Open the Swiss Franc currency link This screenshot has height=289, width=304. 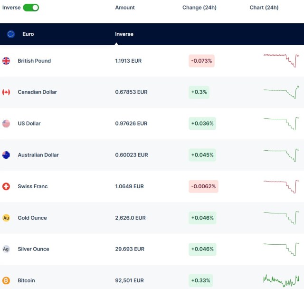tap(33, 186)
